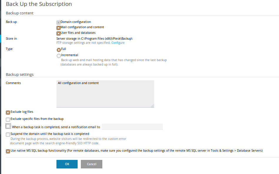The image size is (279, 174).
Task: Click the OK button
Action: pos(67,164)
